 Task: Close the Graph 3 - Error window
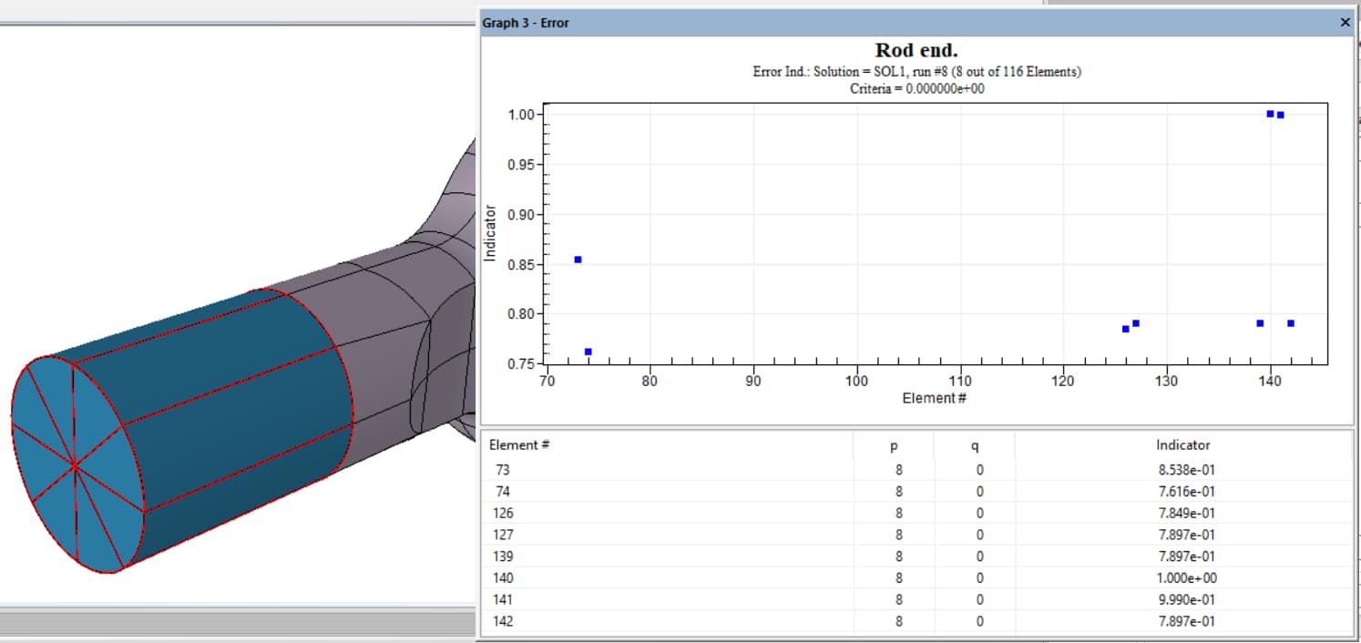click(x=1346, y=23)
